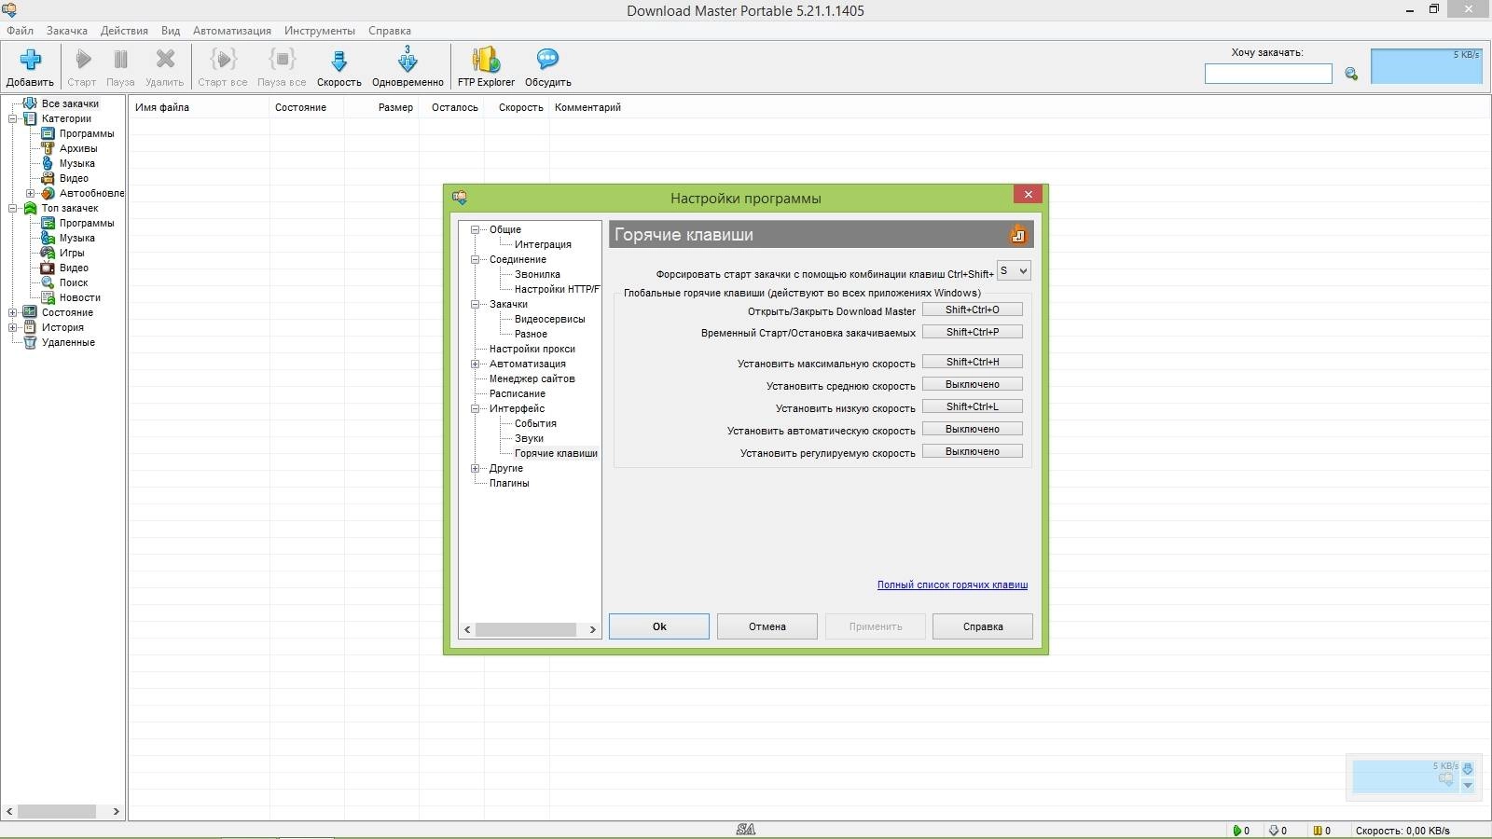Set hotkey for Установить регулируемую скорость

973,451
